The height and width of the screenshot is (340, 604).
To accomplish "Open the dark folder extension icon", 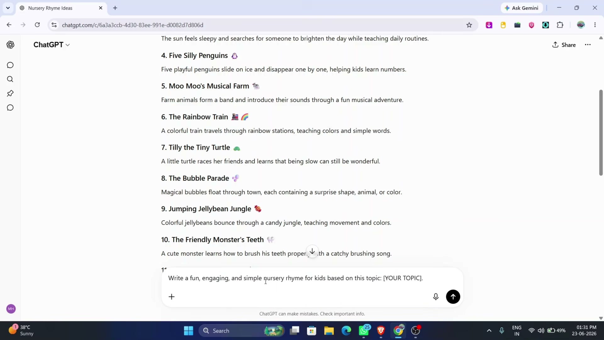I will pyautogui.click(x=517, y=25).
